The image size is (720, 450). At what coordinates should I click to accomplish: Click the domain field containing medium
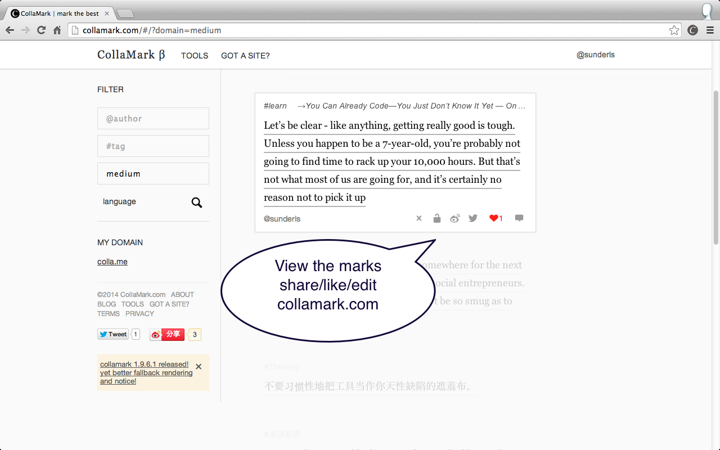click(153, 174)
